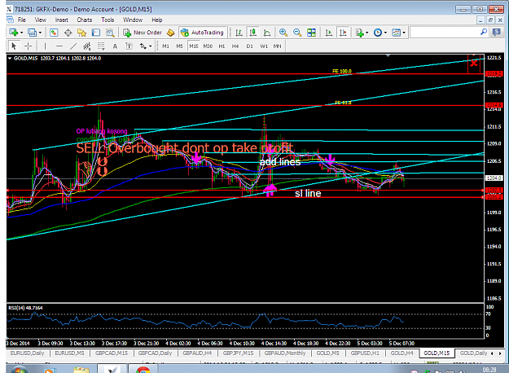This screenshot has width=509, height=373.
Task: Open the Navigator star-folder icon
Action: 81,33
